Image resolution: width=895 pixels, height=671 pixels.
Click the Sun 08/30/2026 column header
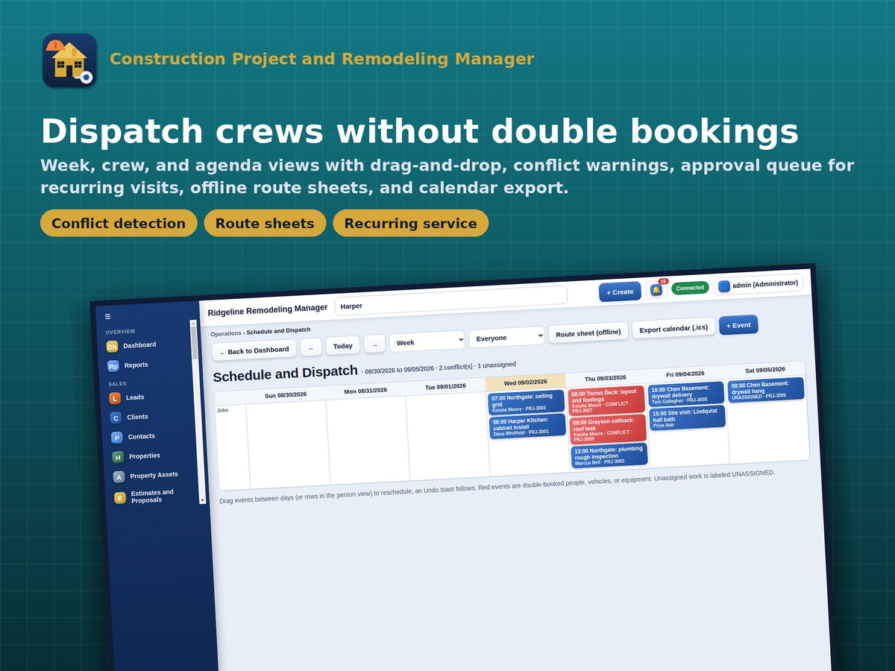pyautogui.click(x=286, y=394)
